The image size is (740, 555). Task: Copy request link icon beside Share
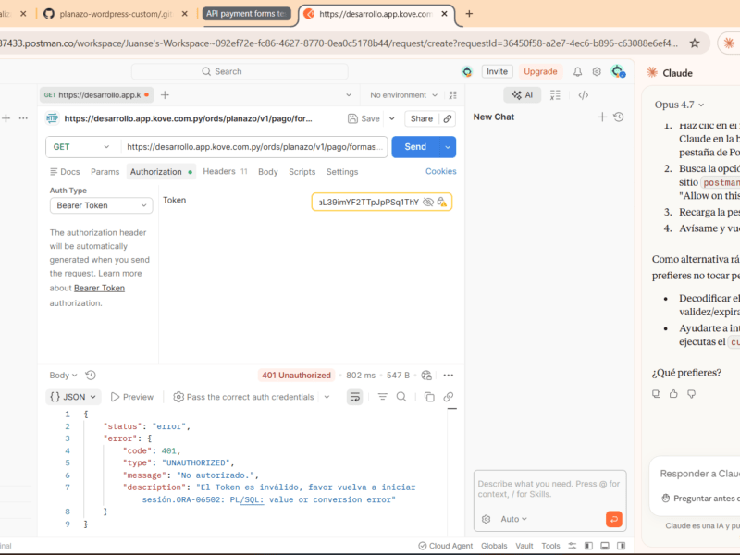click(448, 119)
